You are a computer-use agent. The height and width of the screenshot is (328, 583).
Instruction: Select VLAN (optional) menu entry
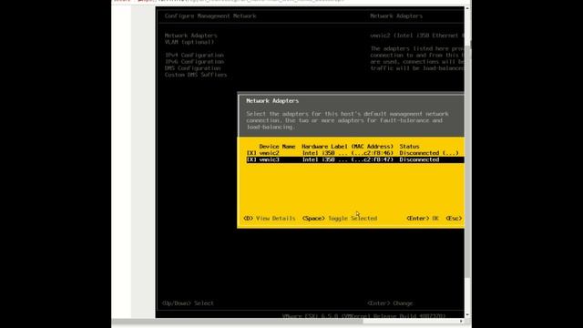(189, 42)
